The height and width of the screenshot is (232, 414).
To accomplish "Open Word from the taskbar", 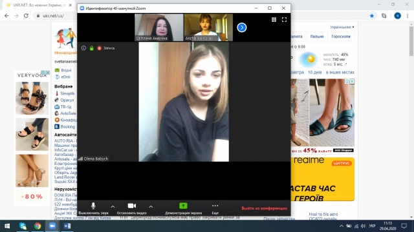I will [67, 226].
